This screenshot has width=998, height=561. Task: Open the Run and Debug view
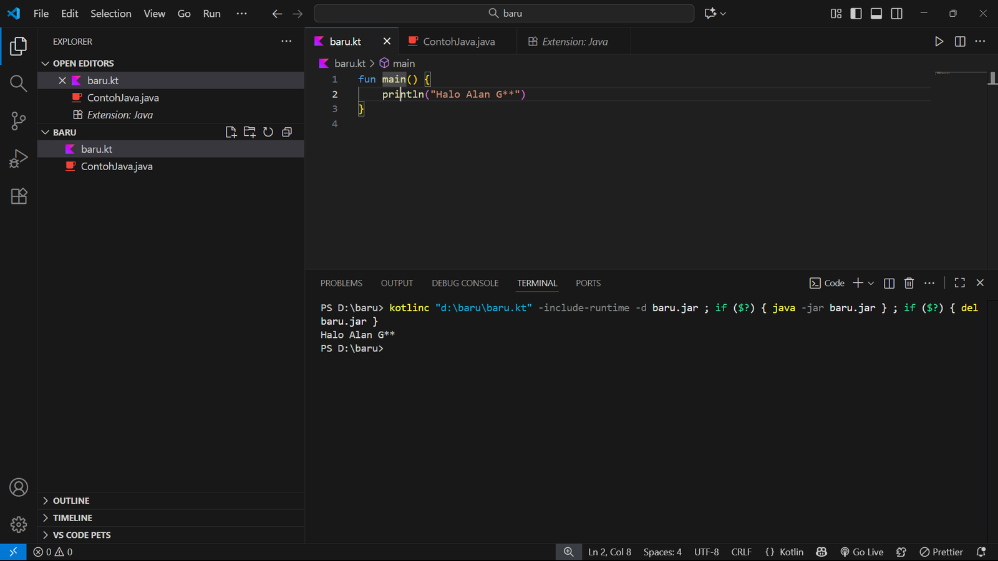pos(19,158)
